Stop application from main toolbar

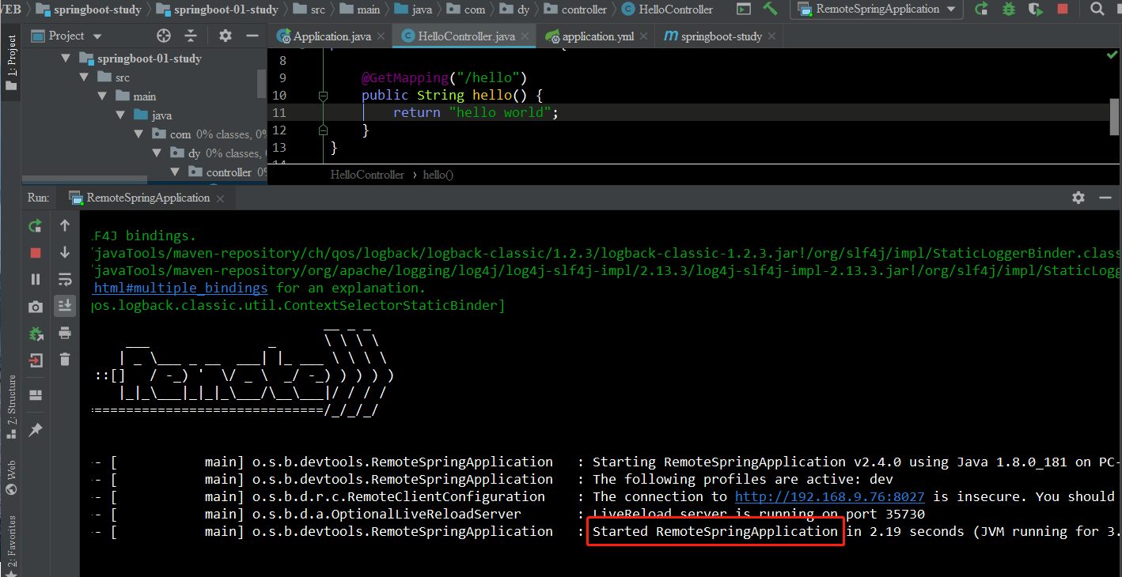point(1062,9)
